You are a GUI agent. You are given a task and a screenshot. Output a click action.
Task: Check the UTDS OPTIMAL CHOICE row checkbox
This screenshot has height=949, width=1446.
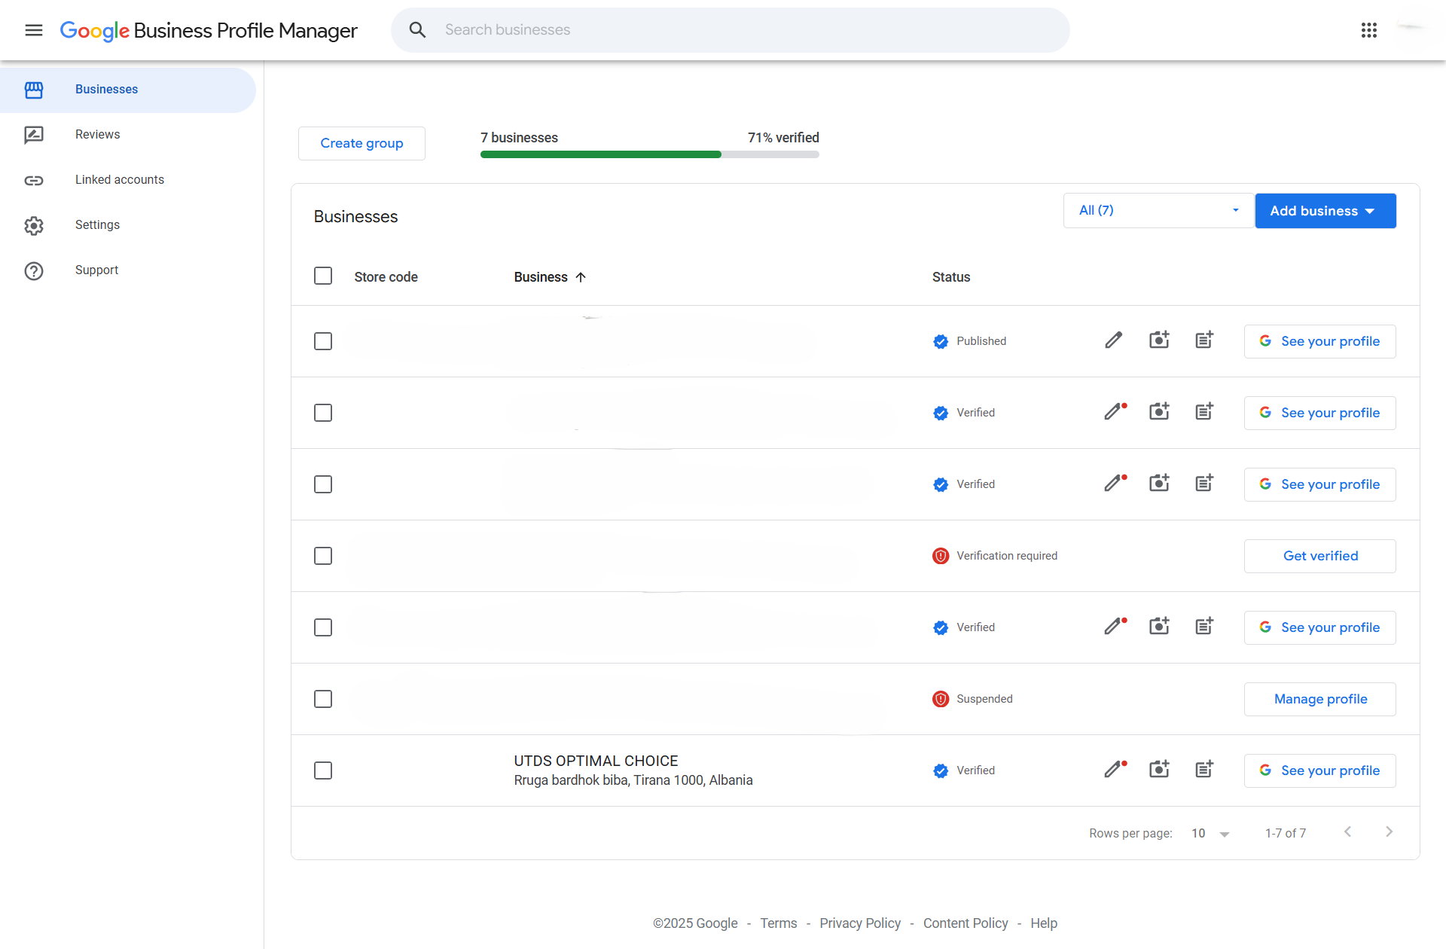click(x=323, y=770)
